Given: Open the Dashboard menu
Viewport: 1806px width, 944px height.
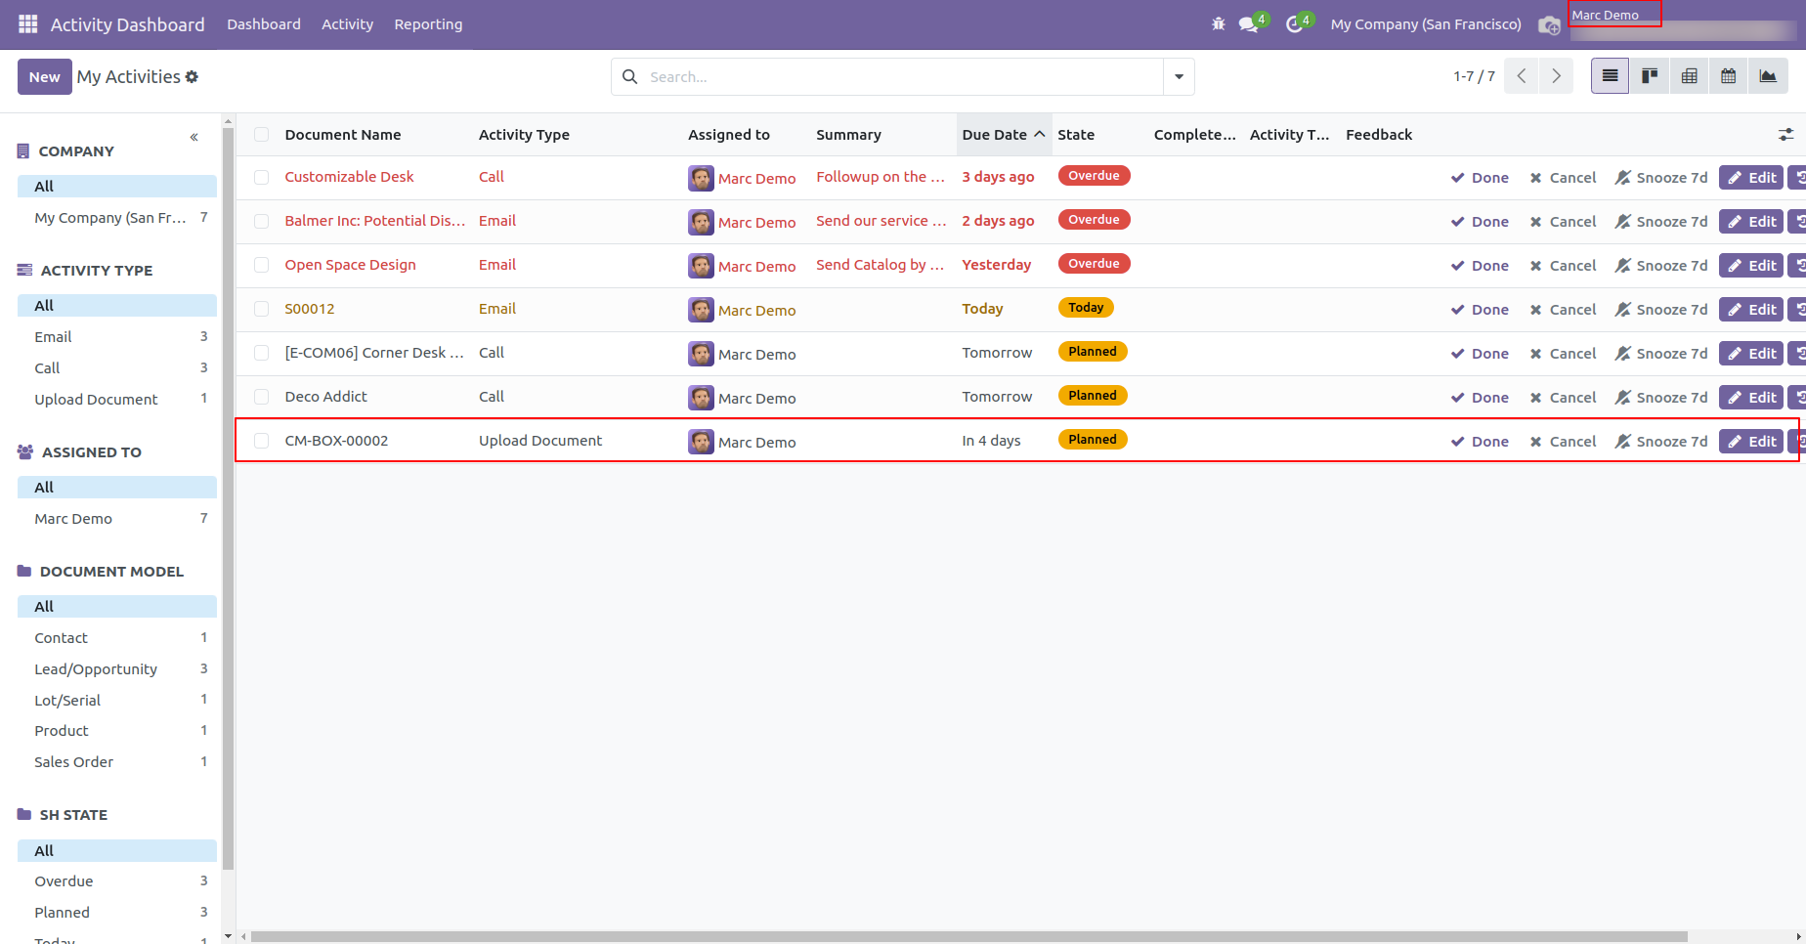Looking at the screenshot, I should coord(264,24).
